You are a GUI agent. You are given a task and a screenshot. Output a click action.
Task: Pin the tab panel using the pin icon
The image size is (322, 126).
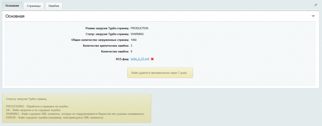(x=315, y=5)
